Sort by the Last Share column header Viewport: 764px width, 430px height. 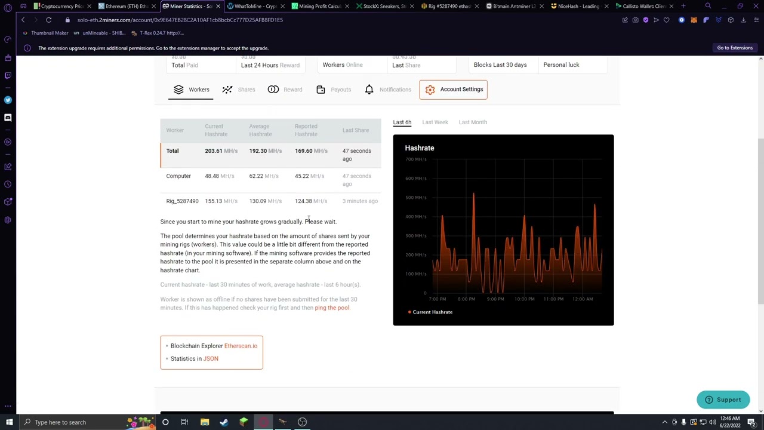[x=356, y=130]
